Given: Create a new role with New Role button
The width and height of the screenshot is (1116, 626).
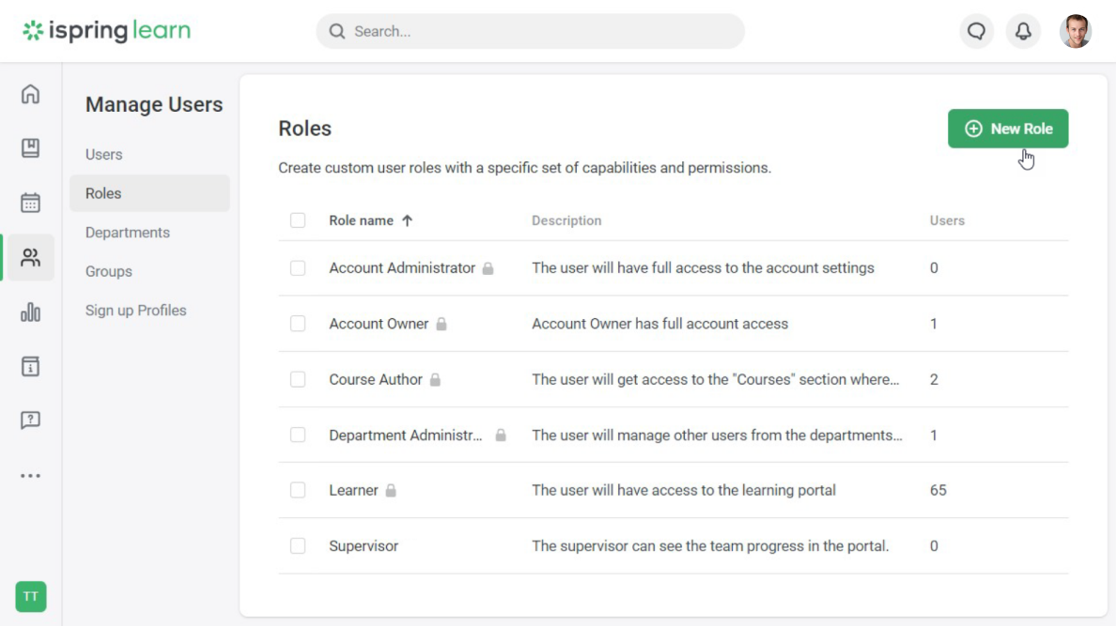Looking at the screenshot, I should coord(1008,128).
